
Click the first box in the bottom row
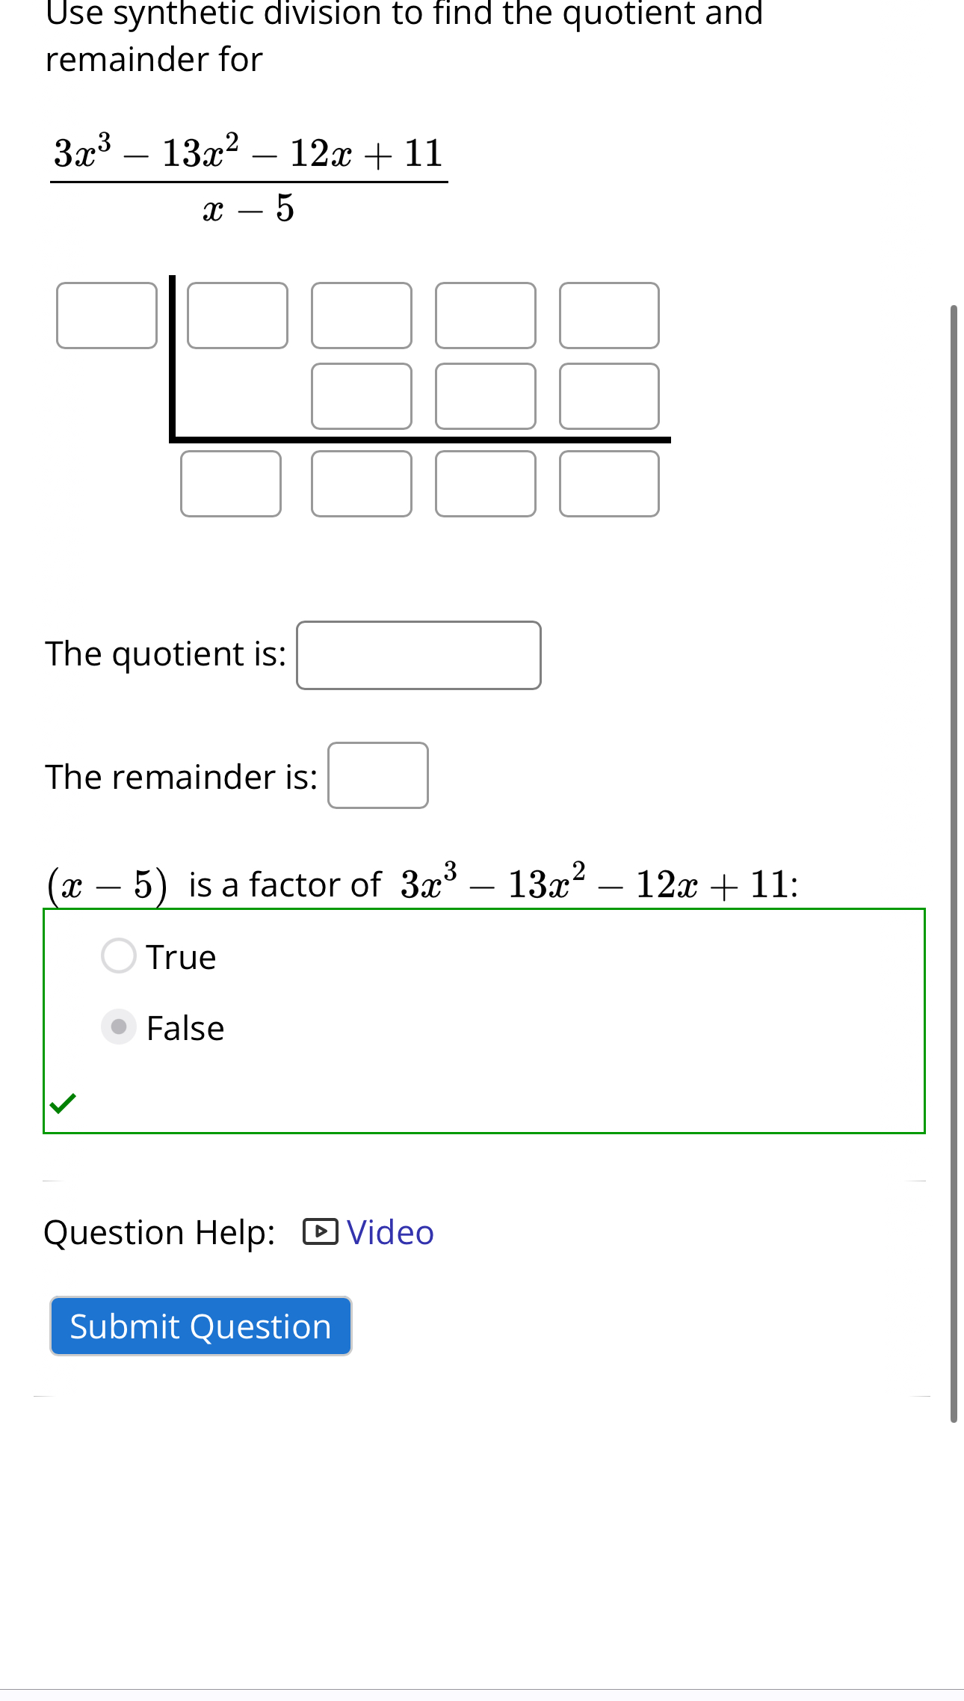pyautogui.click(x=230, y=485)
